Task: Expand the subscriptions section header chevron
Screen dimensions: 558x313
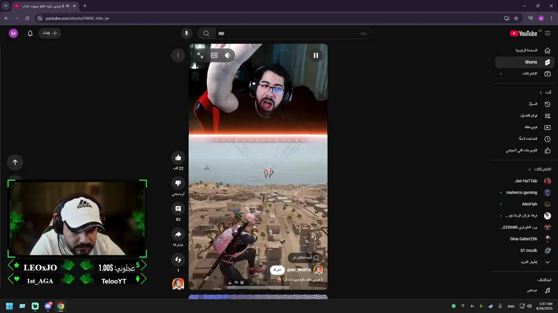Action: pos(530,169)
